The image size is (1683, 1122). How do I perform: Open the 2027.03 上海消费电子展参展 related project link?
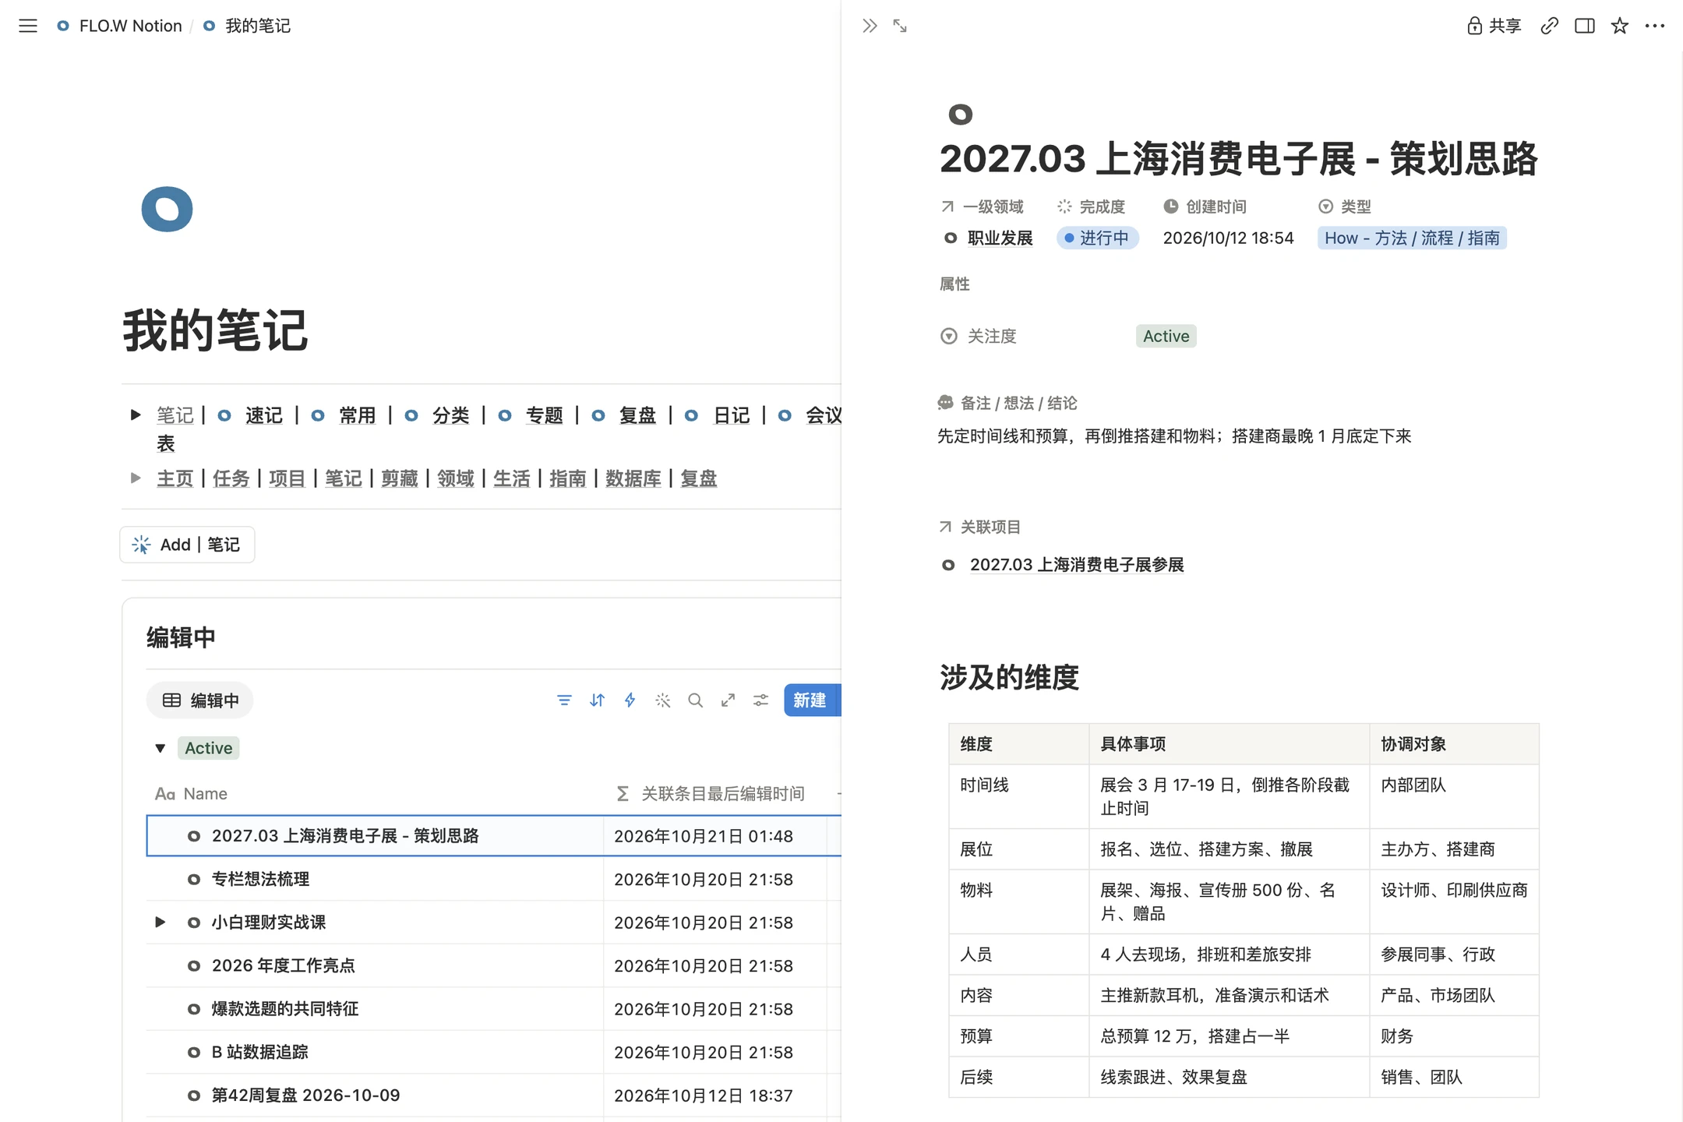1077,564
